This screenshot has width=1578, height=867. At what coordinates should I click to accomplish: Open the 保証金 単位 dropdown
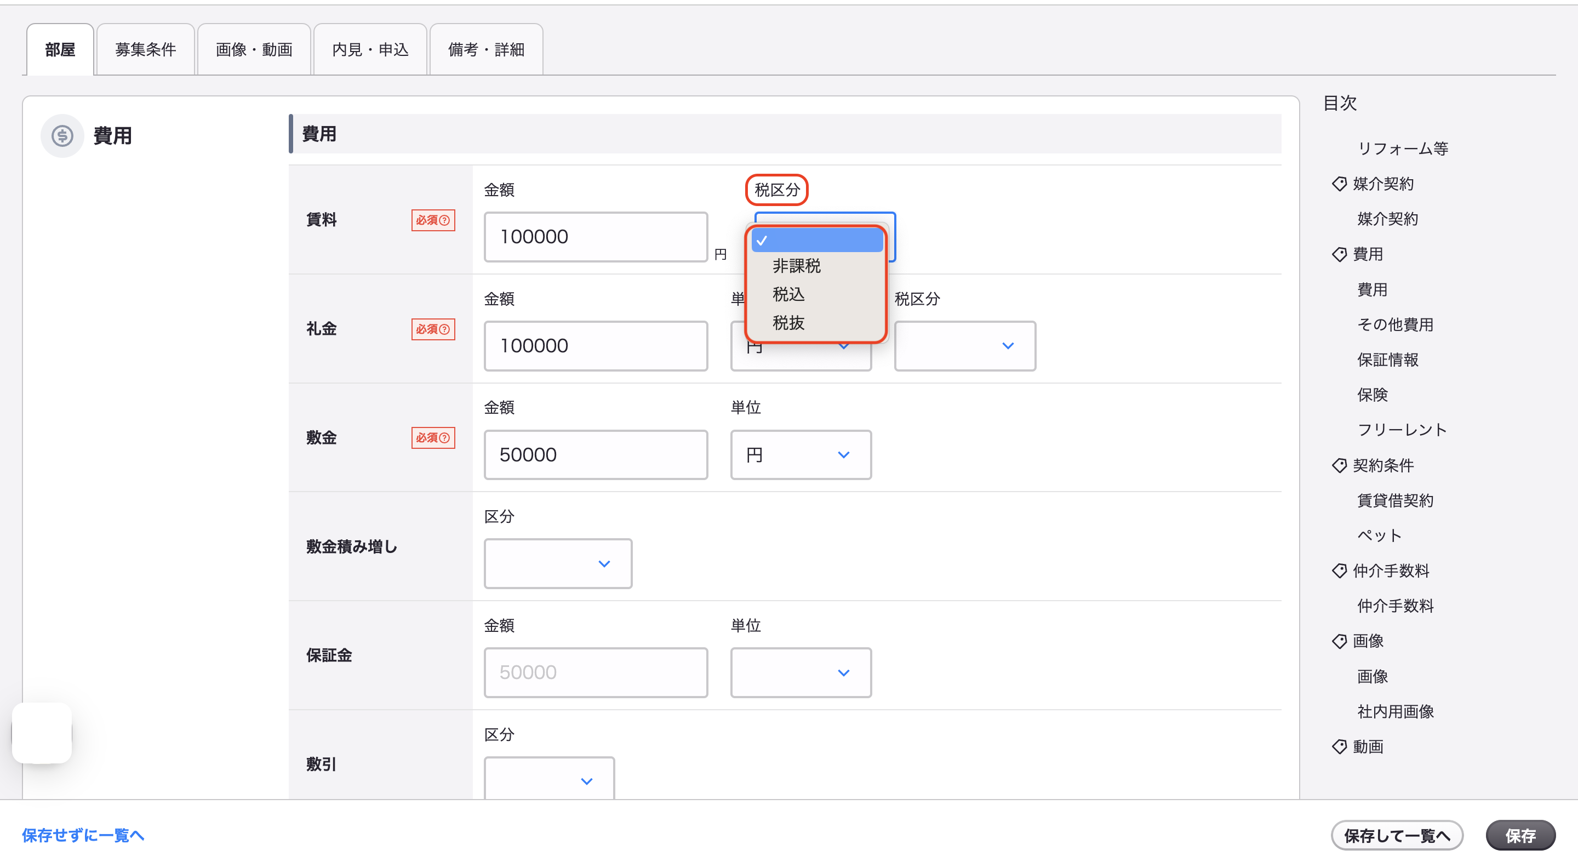(801, 673)
